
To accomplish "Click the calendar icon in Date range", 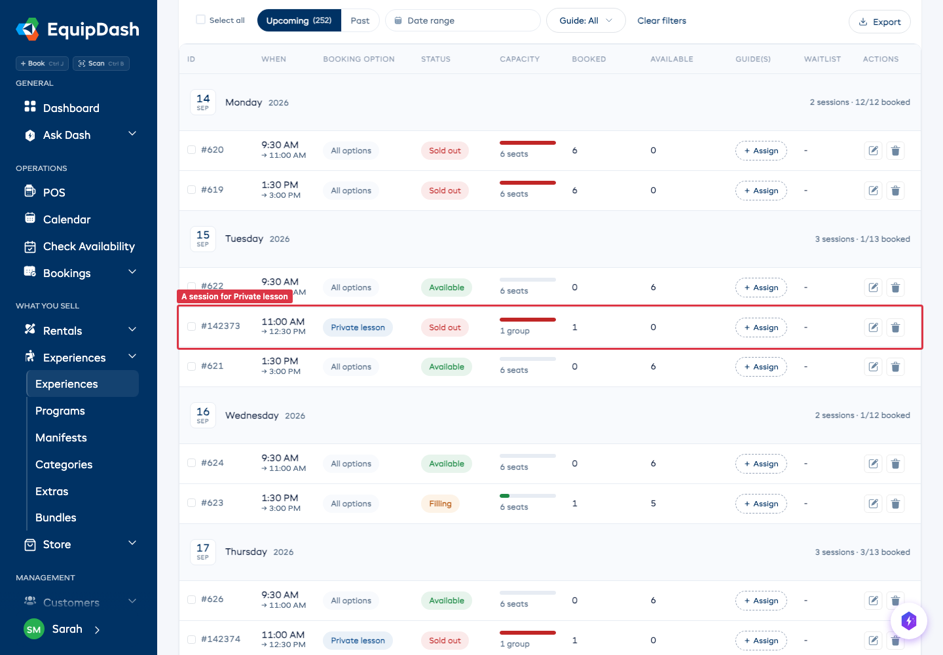I will [398, 21].
